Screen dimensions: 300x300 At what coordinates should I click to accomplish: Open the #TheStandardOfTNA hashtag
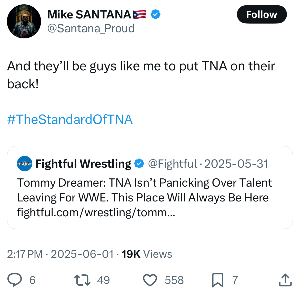click(70, 119)
